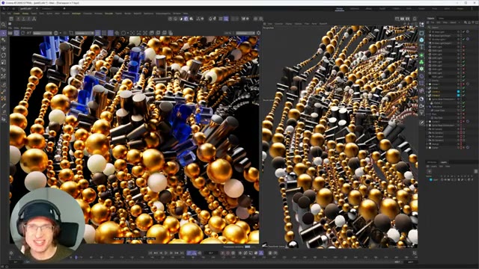Play the animation forward
Viewport: 479px width, 269px height.
(x=166, y=253)
